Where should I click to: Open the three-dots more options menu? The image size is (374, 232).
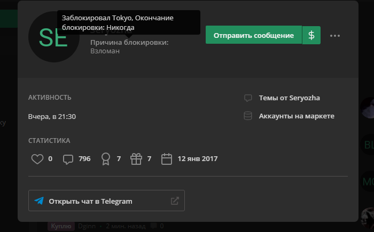(334, 36)
